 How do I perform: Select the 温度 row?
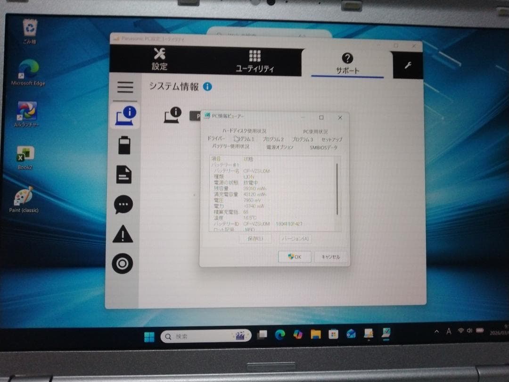coord(235,217)
